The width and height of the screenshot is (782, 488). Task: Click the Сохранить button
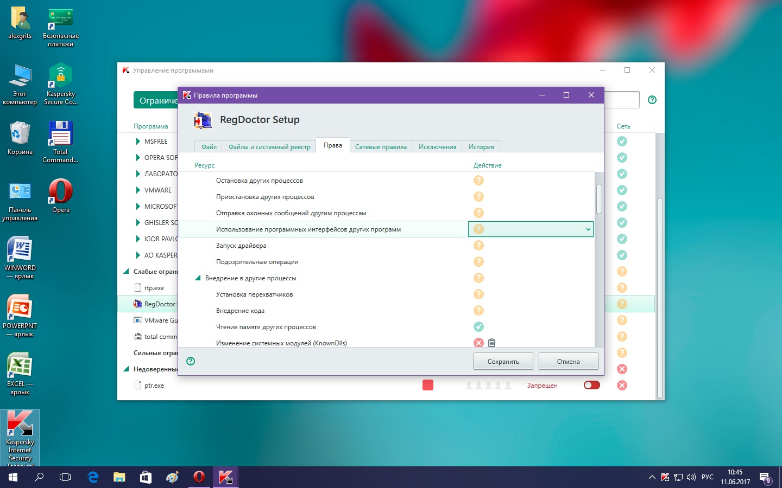[503, 361]
